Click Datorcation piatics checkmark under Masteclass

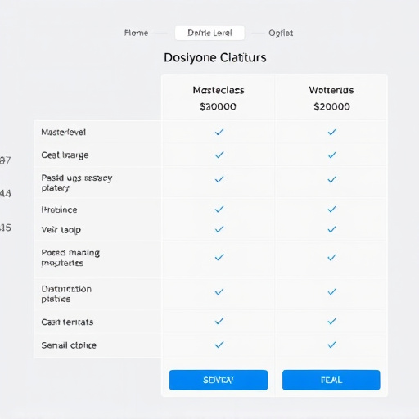click(x=219, y=292)
